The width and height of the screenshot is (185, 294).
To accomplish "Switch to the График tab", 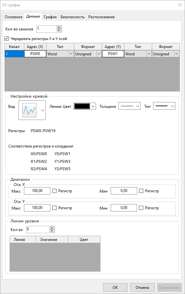I will pos(50,17).
